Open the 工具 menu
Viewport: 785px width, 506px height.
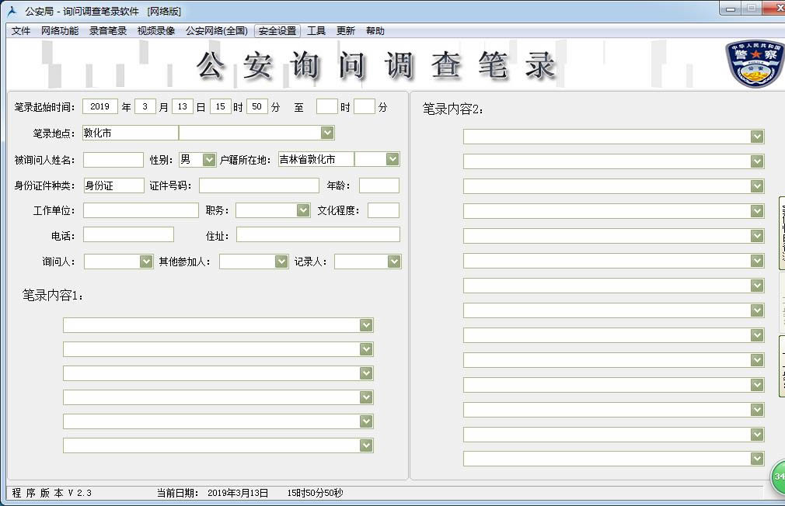click(316, 31)
